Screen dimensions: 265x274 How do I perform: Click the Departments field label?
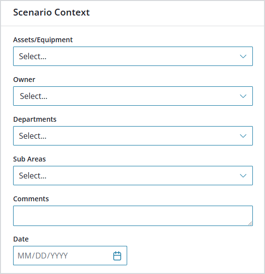(x=35, y=119)
